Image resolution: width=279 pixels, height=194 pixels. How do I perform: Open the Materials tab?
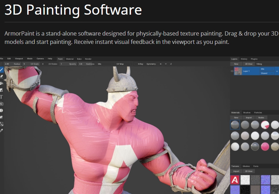pos(235,112)
